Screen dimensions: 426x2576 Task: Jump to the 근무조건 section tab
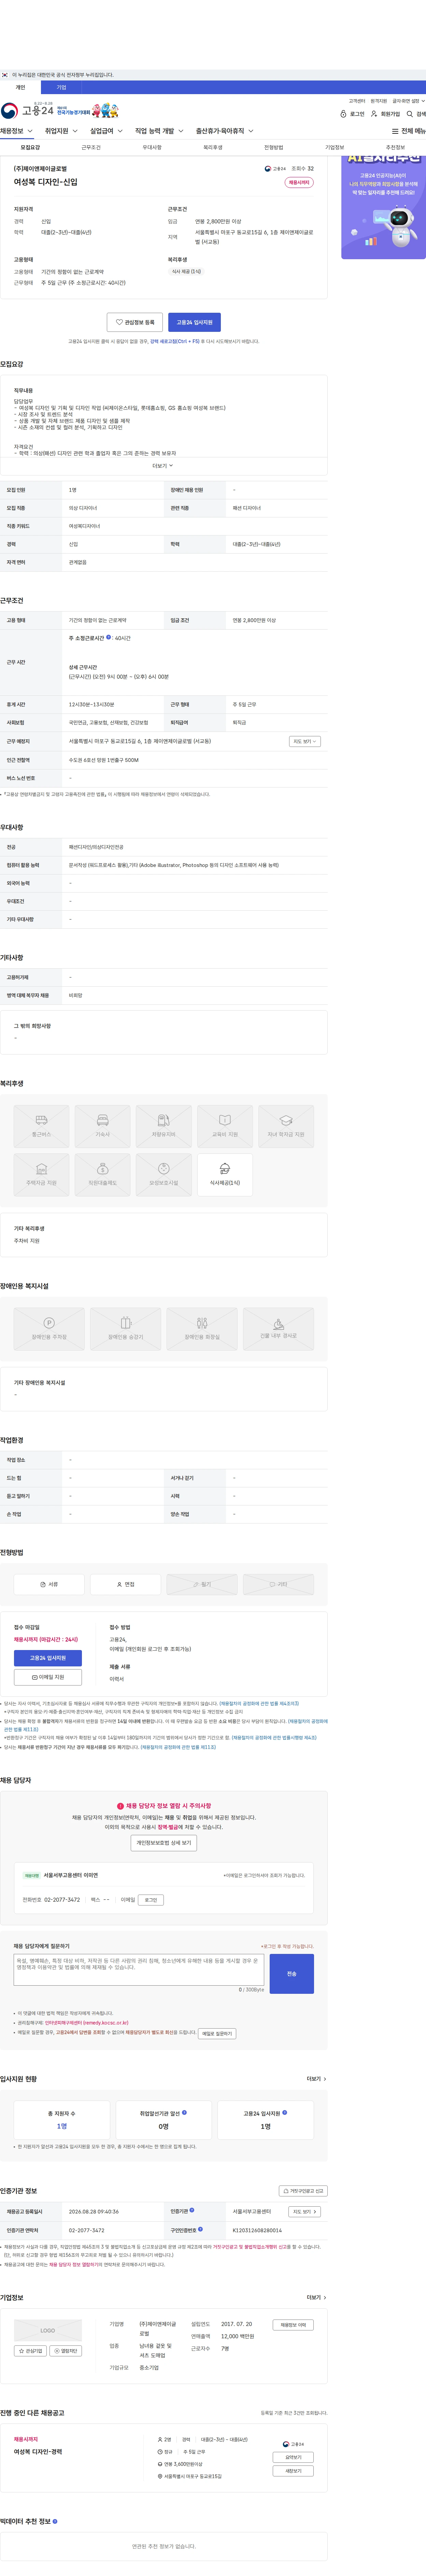(x=91, y=147)
